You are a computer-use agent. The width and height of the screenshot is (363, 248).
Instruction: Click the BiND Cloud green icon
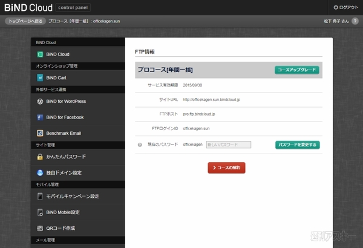(x=40, y=54)
